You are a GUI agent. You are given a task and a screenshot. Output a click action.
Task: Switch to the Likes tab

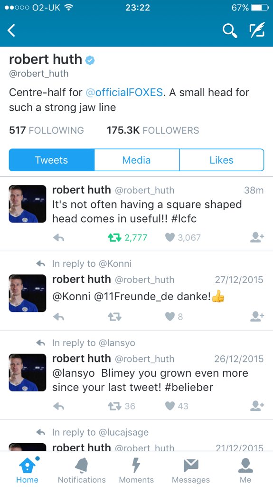click(x=222, y=160)
